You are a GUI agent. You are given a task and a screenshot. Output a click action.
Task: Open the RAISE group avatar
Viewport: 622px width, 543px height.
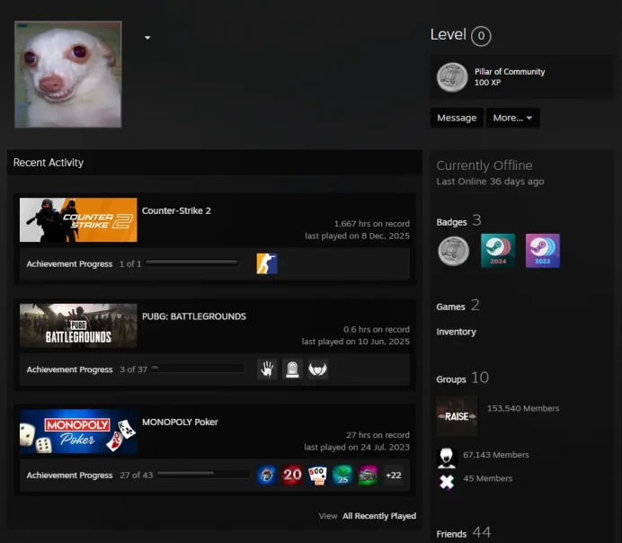[x=457, y=416]
